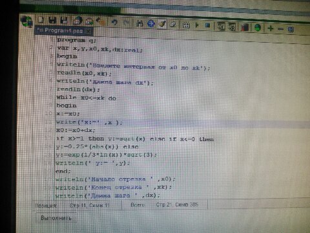Viewport: 310px width, 233px height.
Task: Click the green globe icon
Action: [x=258, y=28]
